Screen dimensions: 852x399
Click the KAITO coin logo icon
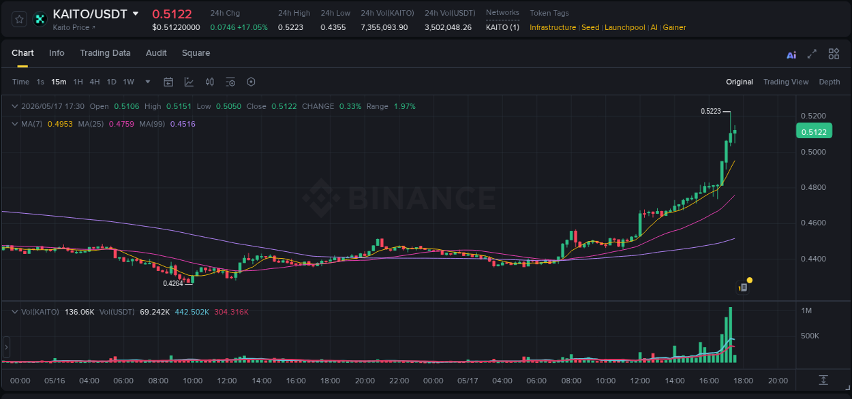coord(40,20)
